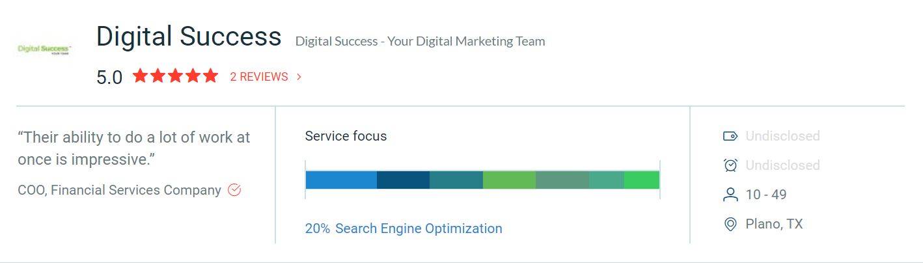Click the person icon for employee count

pos(730,195)
